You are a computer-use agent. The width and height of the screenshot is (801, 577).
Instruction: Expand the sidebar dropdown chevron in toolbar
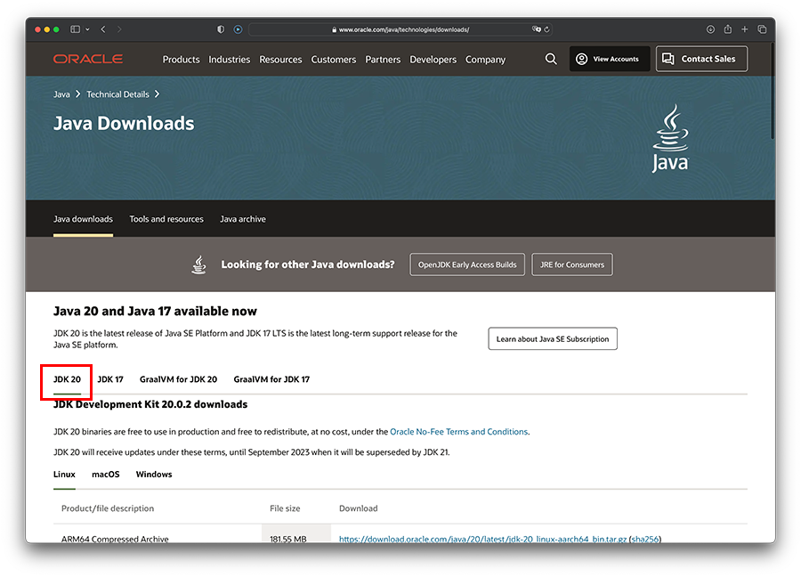click(x=86, y=29)
